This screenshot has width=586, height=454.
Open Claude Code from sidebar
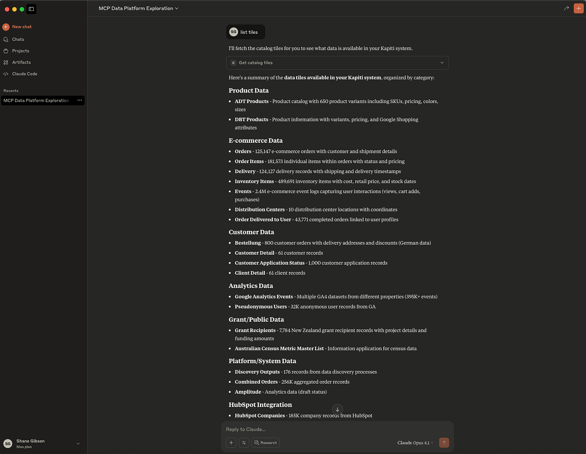[25, 74]
